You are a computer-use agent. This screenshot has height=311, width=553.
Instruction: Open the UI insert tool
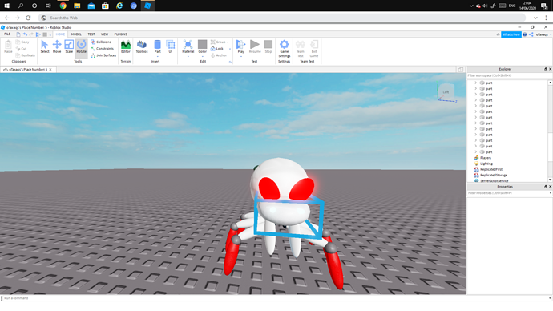pyautogui.click(x=171, y=46)
